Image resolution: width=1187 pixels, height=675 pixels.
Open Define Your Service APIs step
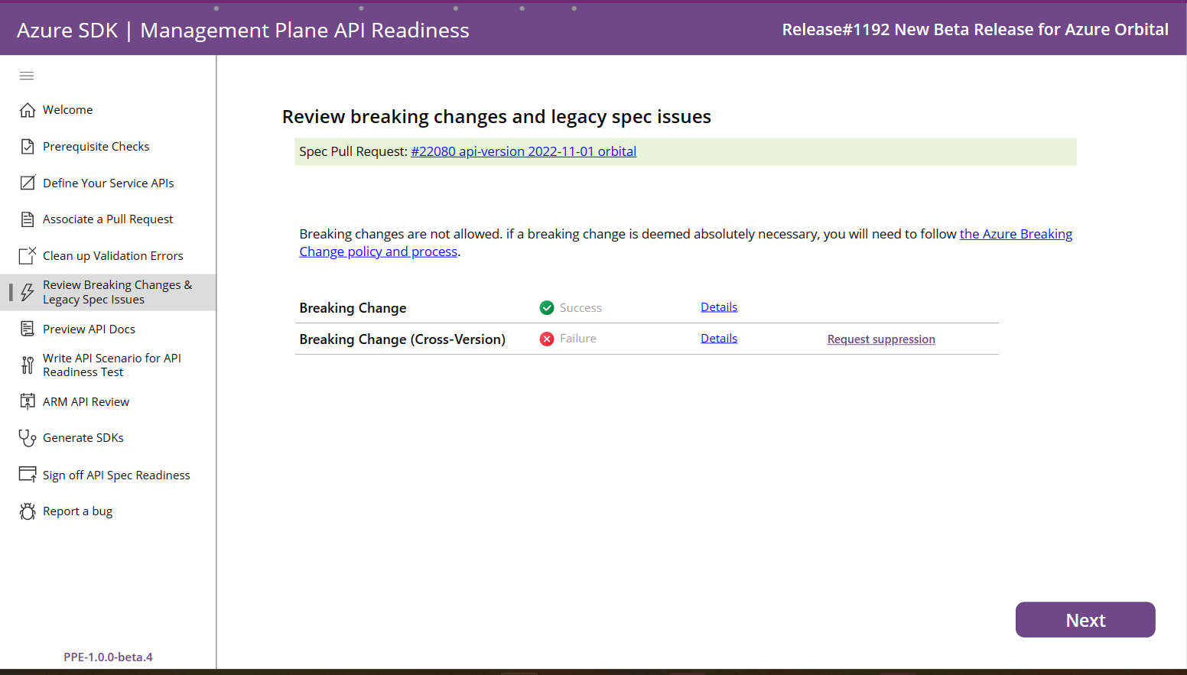click(x=108, y=183)
